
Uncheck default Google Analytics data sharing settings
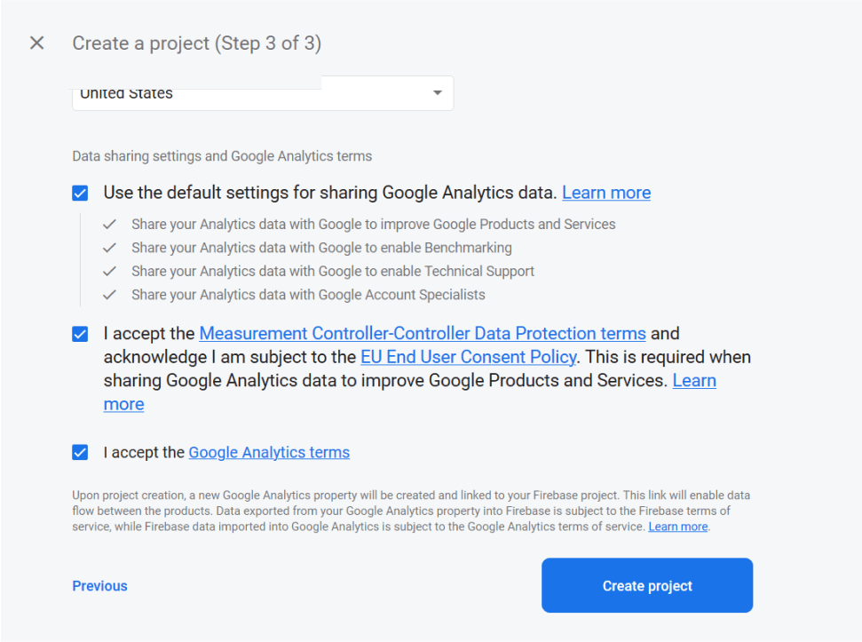[x=80, y=193]
